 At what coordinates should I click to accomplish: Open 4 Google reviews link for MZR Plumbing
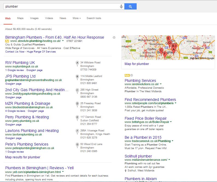[x=15, y=111]
